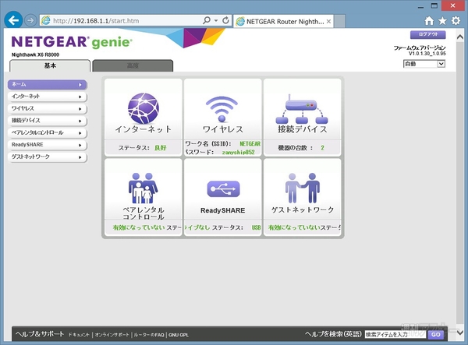Screen dimensions: 468x345
Task: Click the browser favorites star icon
Action: (x=443, y=19)
